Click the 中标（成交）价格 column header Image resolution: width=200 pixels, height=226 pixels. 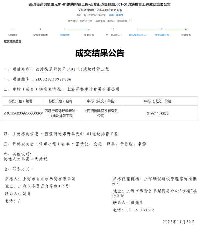tap(158, 101)
